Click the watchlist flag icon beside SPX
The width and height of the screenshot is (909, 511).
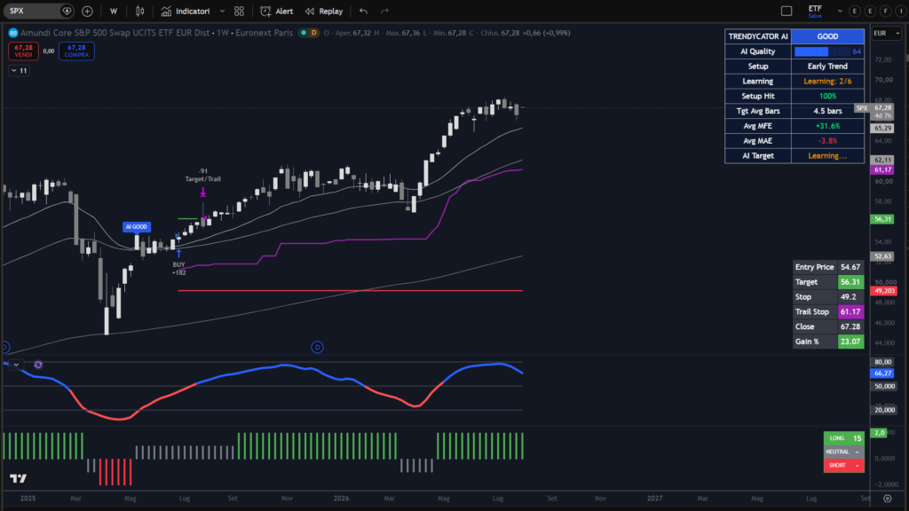coord(67,11)
